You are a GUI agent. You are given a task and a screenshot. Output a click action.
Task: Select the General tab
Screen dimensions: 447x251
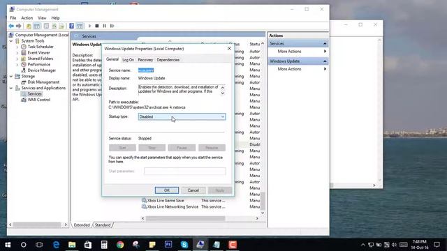[x=112, y=59]
